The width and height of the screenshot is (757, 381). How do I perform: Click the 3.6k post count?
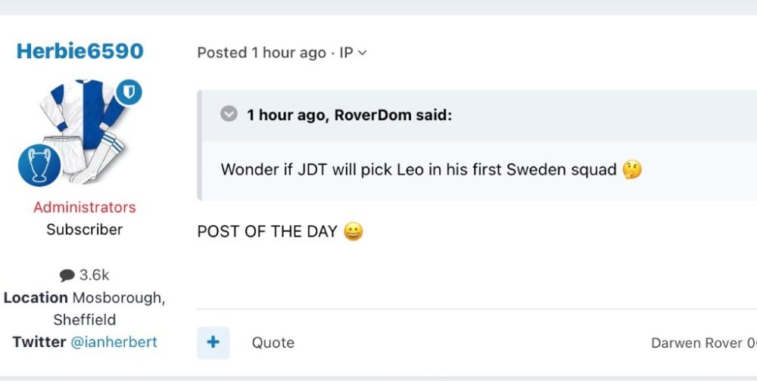[x=94, y=275]
